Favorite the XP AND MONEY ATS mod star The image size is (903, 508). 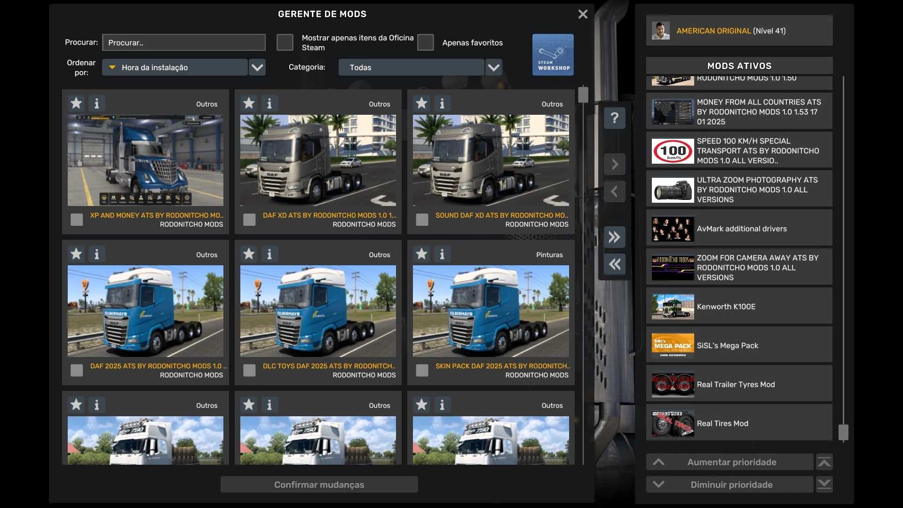tap(76, 103)
